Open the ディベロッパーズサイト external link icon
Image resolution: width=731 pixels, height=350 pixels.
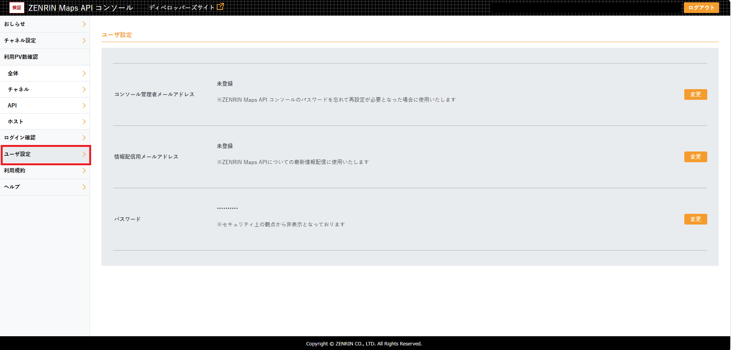click(x=219, y=6)
